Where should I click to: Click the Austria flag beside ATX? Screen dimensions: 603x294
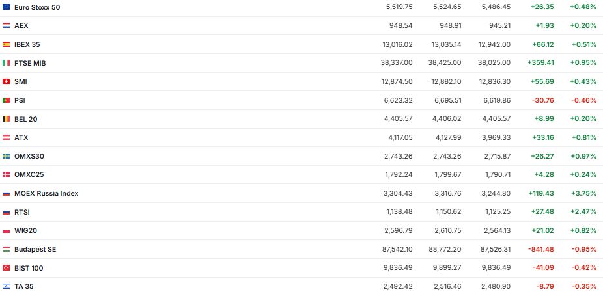(6, 137)
